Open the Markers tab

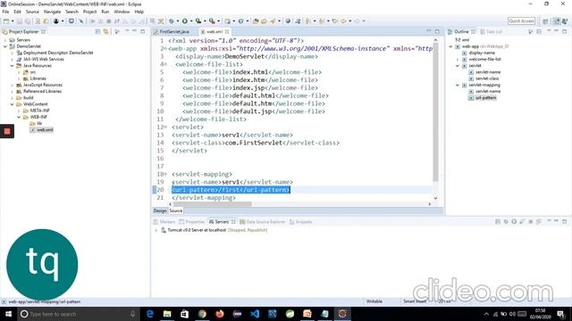pos(164,222)
